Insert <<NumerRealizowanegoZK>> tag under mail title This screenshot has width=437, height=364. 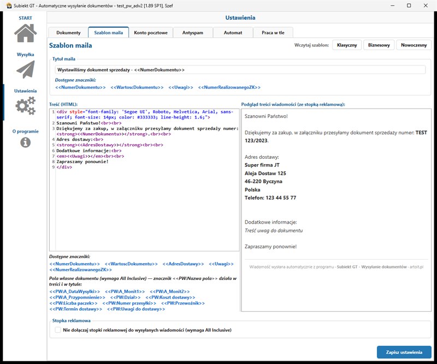[x=229, y=87]
